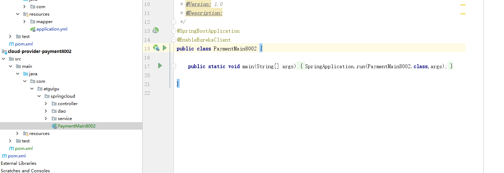
Task: Click @EnableEurekaClient annotation text
Action: 204,40
